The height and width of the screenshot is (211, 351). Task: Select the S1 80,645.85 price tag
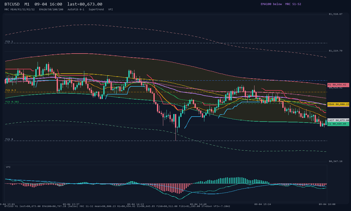pos(338,124)
